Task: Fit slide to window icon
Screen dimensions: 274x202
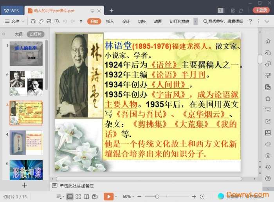Action: click(202, 197)
